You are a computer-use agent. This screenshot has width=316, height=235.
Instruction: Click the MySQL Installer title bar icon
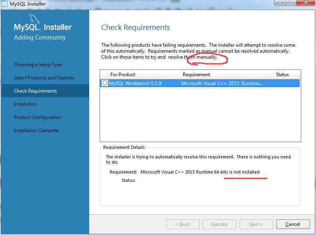(4, 4)
